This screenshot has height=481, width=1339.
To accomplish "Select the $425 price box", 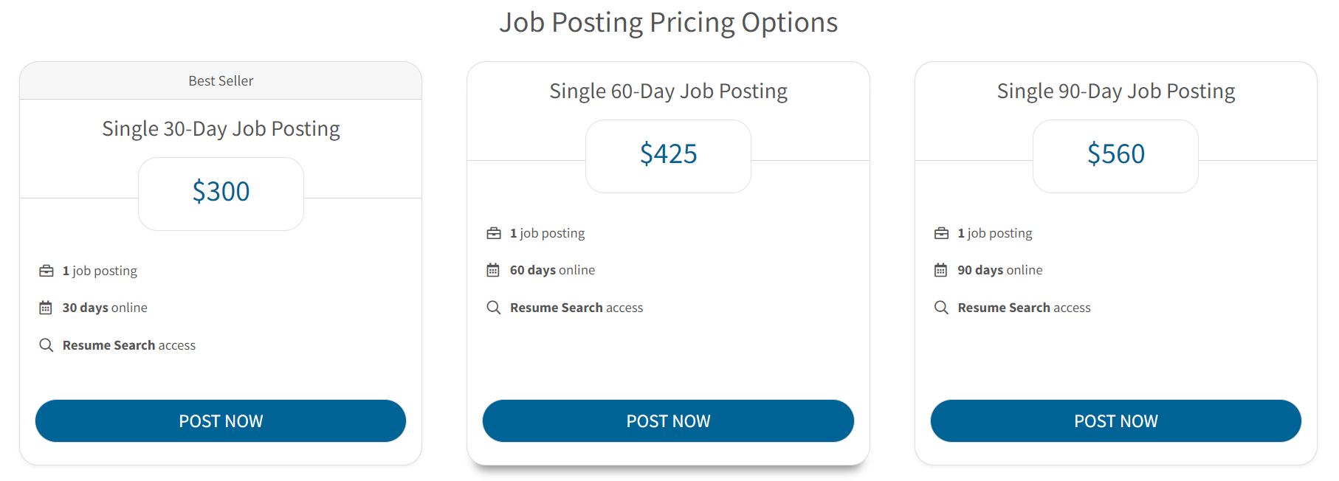I will [668, 155].
